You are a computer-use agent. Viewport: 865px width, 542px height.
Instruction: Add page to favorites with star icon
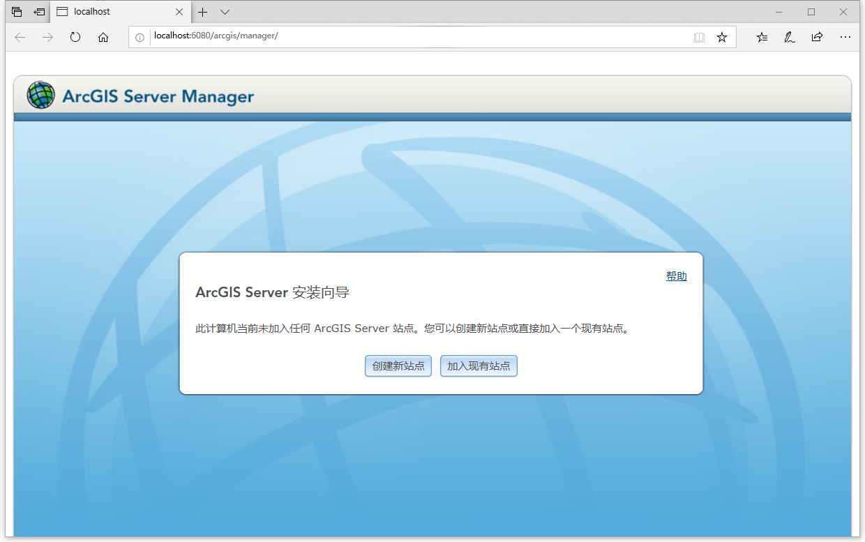coord(722,37)
